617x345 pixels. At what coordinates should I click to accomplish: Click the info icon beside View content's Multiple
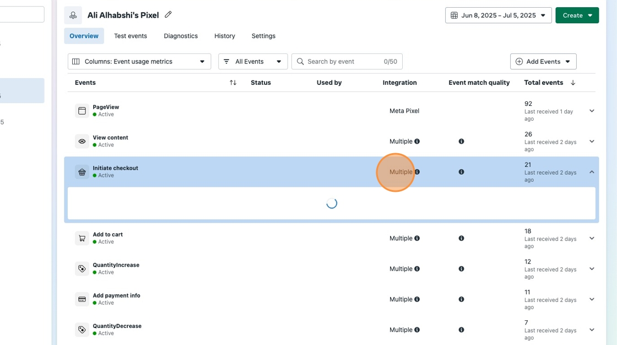[x=417, y=141]
